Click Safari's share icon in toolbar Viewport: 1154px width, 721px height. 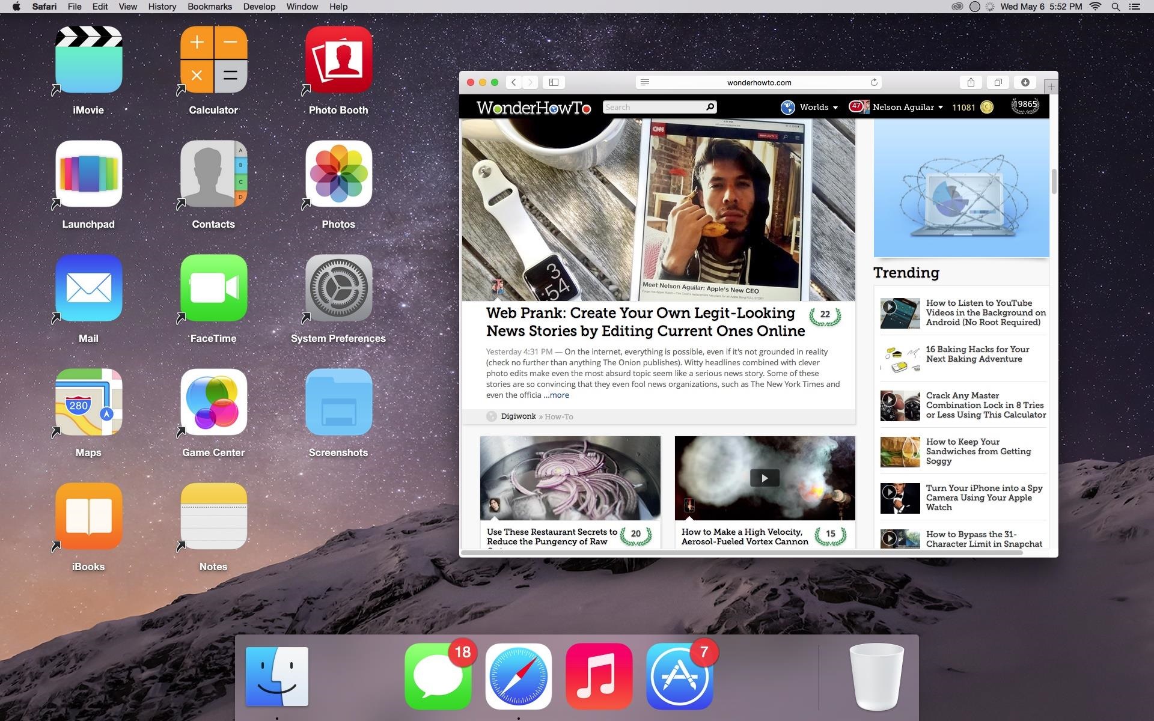971,82
